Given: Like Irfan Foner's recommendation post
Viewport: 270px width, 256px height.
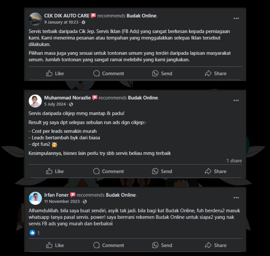Looking at the screenshot, I should pyautogui.click(x=55, y=245).
